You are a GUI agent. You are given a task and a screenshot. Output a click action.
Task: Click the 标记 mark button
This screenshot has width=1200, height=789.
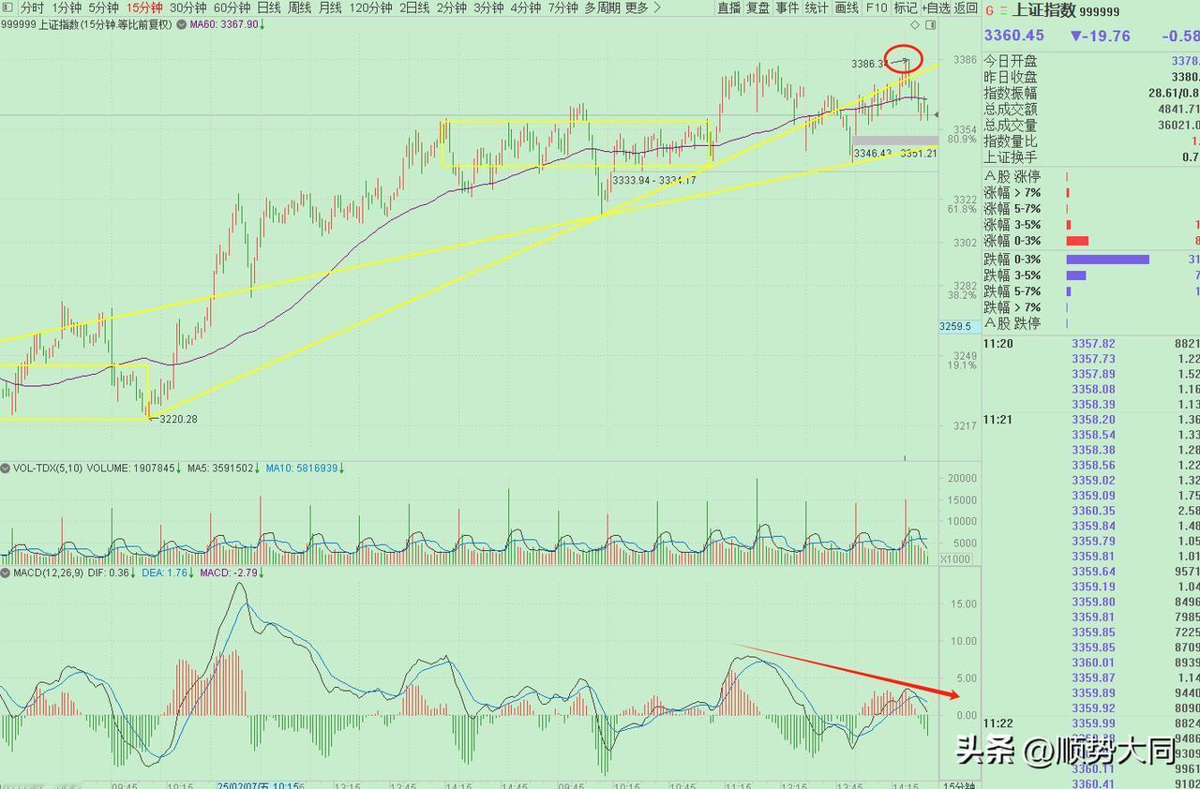[906, 7]
